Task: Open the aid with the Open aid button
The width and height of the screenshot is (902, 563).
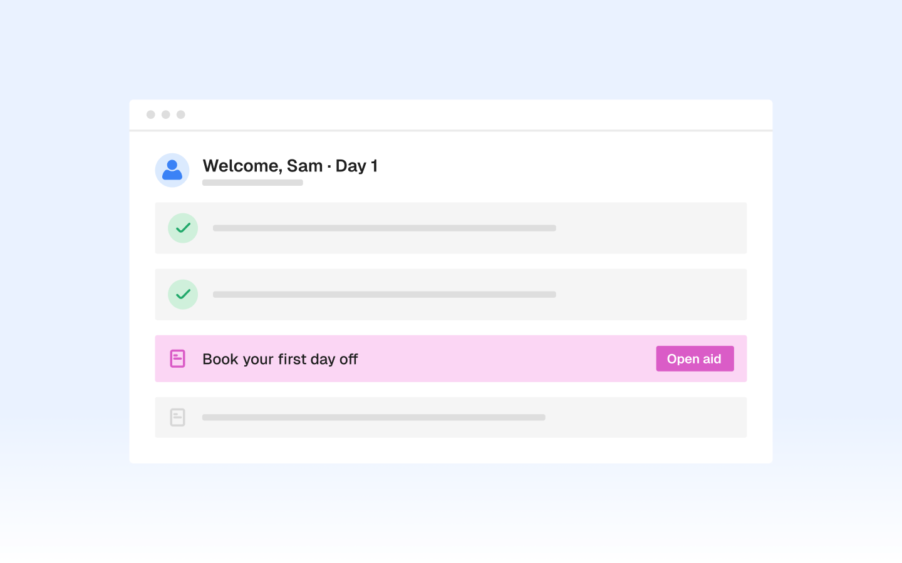Action: click(x=695, y=358)
